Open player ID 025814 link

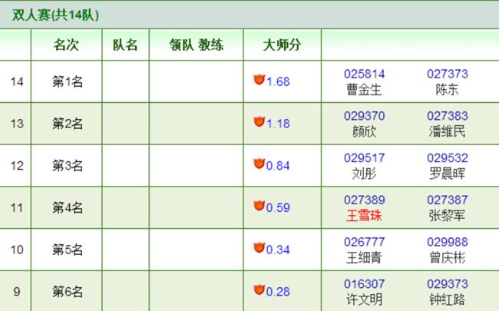click(x=365, y=74)
